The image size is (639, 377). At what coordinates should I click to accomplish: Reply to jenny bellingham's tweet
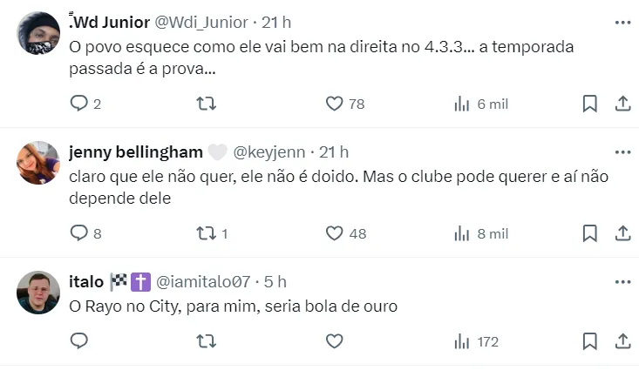[79, 233]
